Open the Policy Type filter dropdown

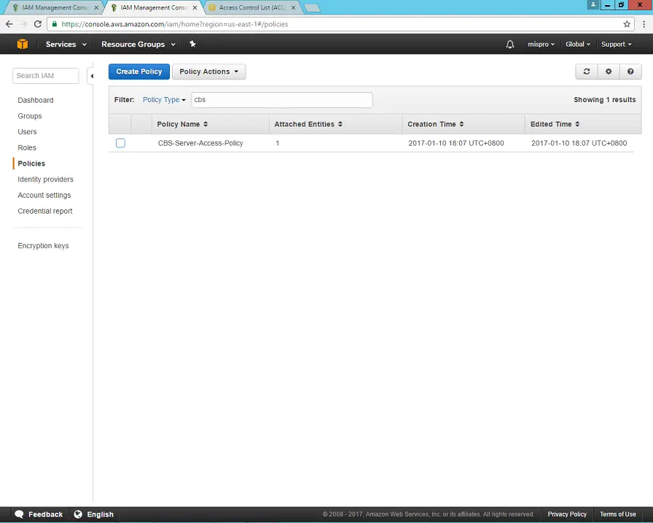[x=163, y=99]
